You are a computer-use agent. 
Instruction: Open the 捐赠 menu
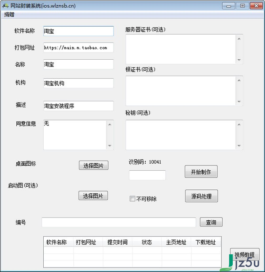click(x=9, y=15)
